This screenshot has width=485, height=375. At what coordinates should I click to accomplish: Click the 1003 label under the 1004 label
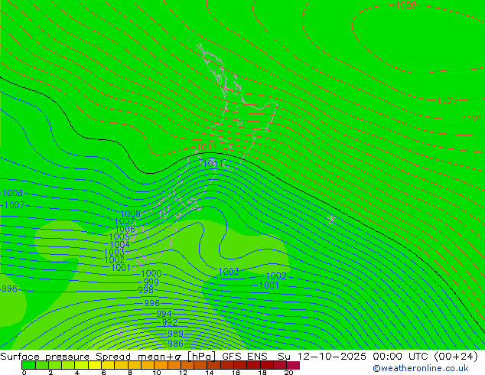114,253
